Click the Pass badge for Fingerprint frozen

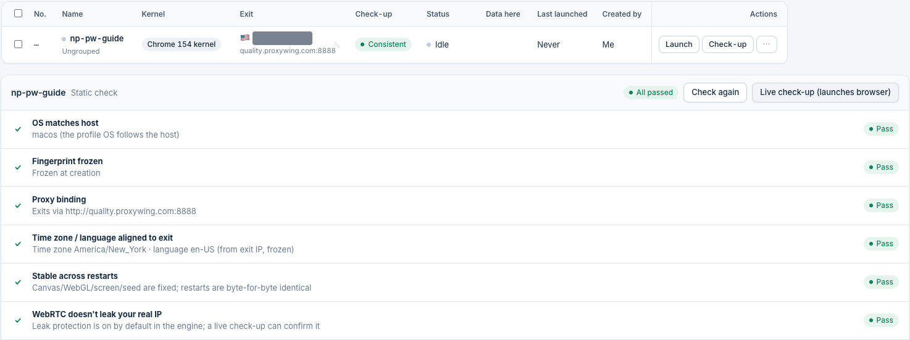click(881, 167)
